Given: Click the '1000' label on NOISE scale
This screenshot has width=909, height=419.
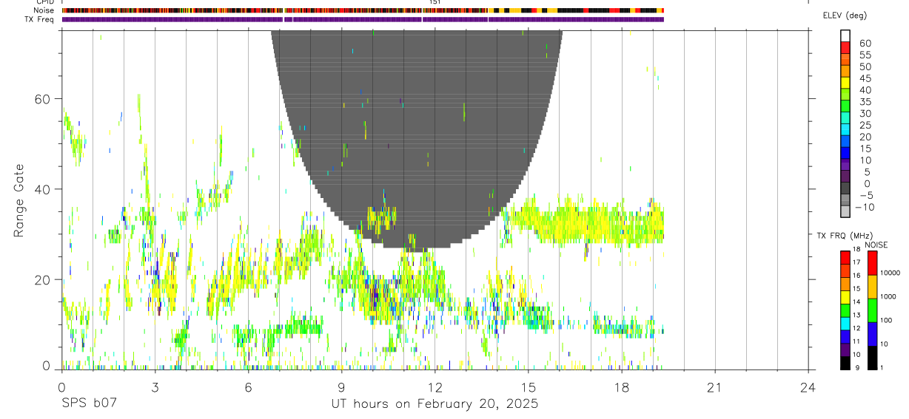Looking at the screenshot, I should point(890,296).
